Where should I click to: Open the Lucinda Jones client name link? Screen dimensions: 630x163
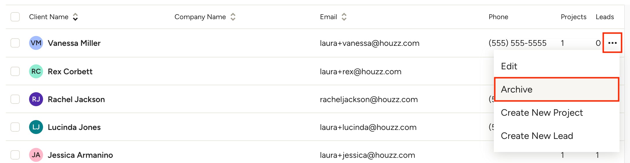74,127
